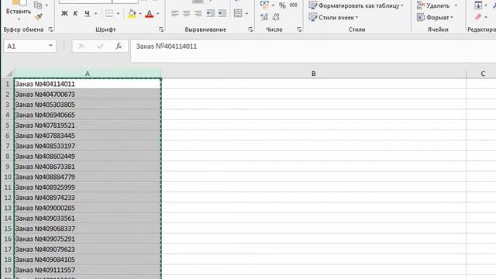Increase decimal places
This screenshot has height=279, width=496.
tap(264, 17)
